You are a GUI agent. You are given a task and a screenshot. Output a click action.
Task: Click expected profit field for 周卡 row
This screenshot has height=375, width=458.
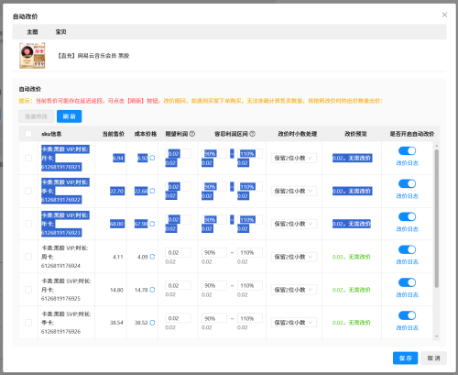coord(178,253)
